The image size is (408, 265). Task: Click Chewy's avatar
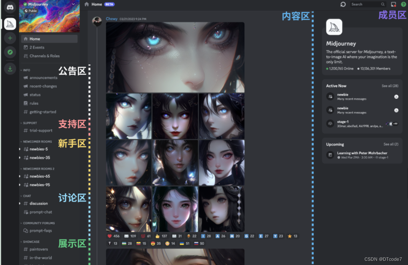point(97,21)
